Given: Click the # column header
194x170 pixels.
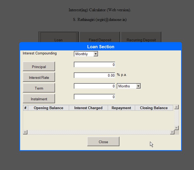Looking at the screenshot, I should coord(25,108).
